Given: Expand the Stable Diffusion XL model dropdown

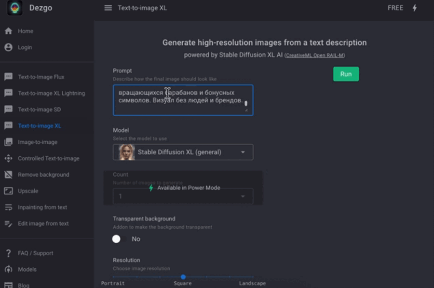Looking at the screenshot, I should 183,152.
